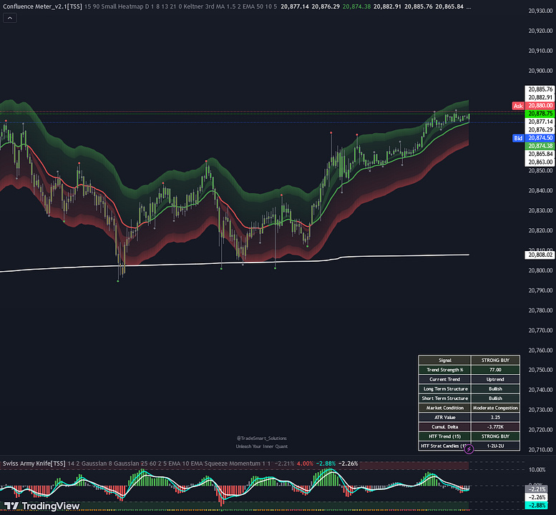
Task: Click the Market Condition label cell
Action: (444, 408)
